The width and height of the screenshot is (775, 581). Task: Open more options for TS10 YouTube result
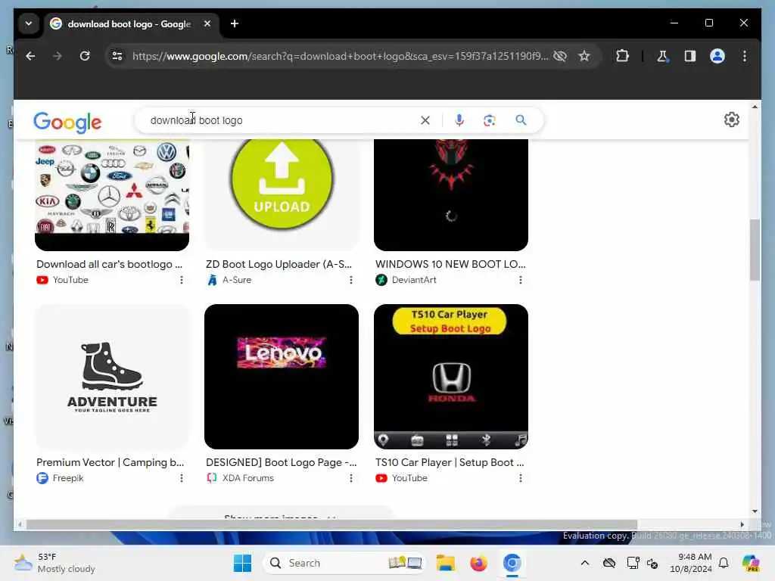[521, 478]
